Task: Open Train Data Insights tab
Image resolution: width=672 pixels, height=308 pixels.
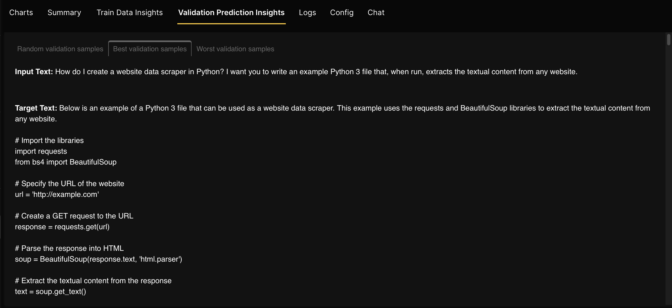Action: 130,12
